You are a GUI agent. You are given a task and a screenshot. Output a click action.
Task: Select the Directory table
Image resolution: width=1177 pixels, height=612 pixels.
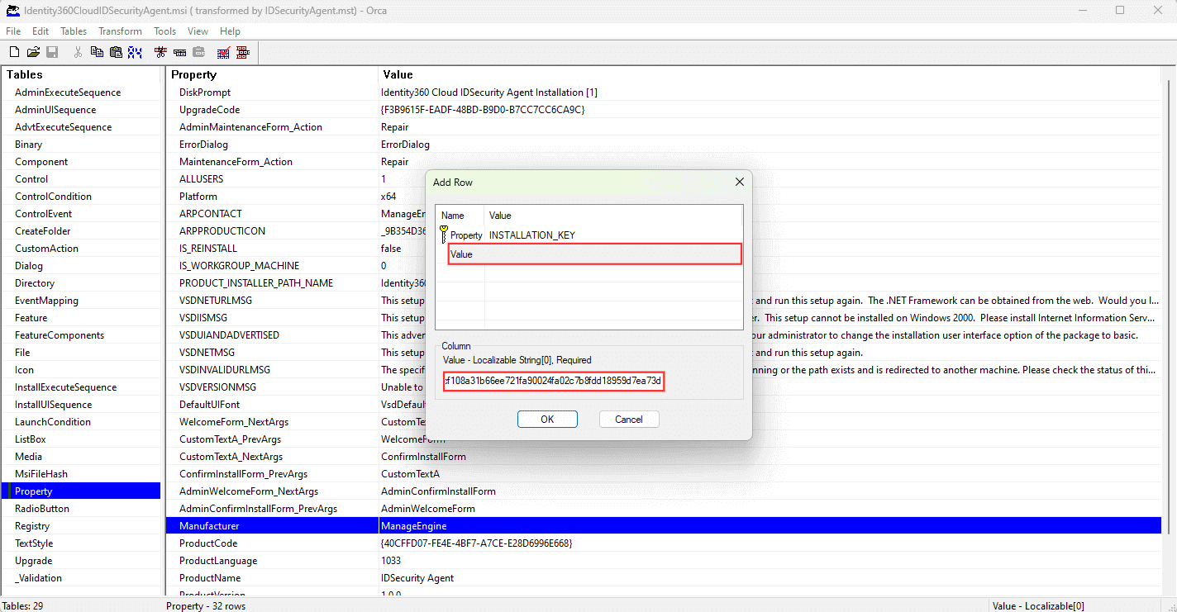click(x=35, y=283)
